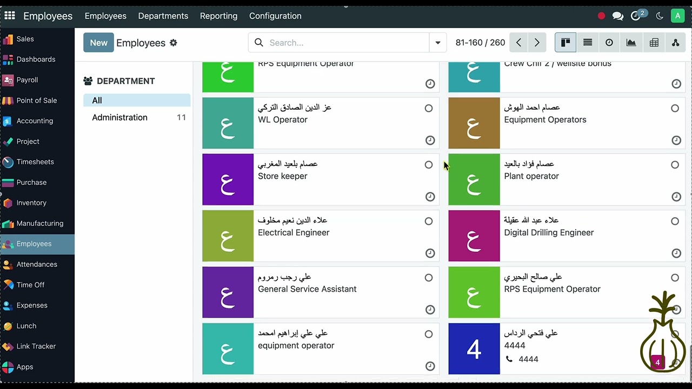Viewport: 692px width, 389px height.
Task: Toggle presence circle on WL Operator card
Action: 429,109
